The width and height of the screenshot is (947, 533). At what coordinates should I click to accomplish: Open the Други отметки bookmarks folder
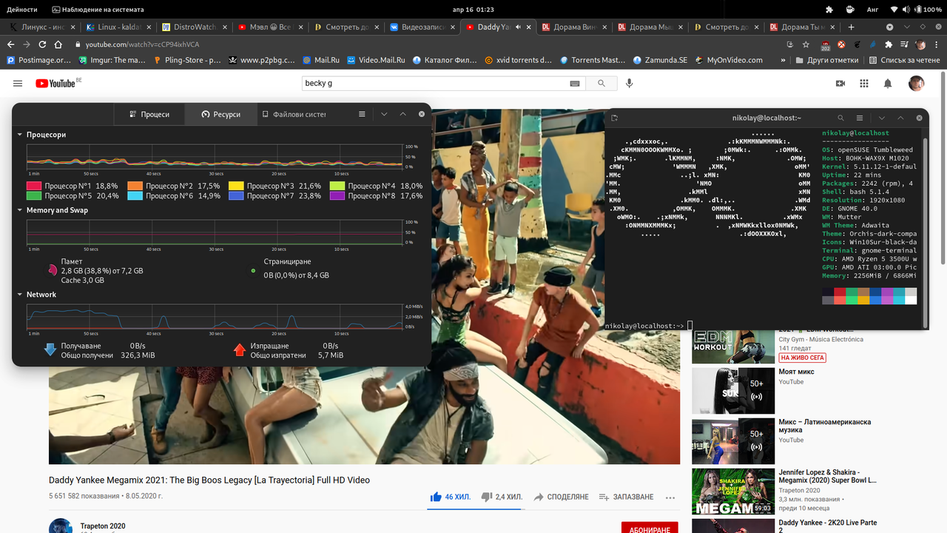click(826, 60)
